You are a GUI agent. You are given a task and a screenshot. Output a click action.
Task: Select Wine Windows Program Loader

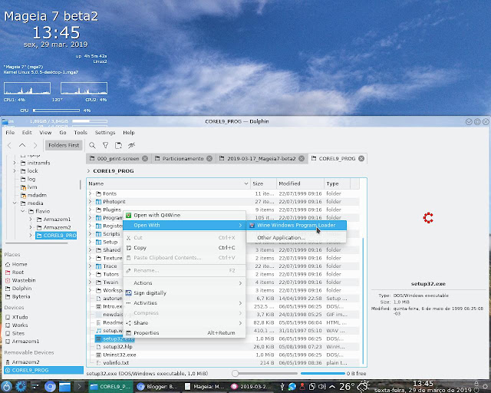coord(297,226)
